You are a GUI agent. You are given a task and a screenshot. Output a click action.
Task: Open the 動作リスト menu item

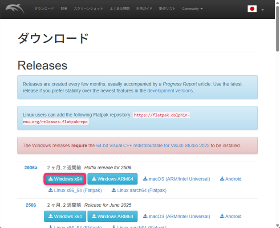coord(167,9)
